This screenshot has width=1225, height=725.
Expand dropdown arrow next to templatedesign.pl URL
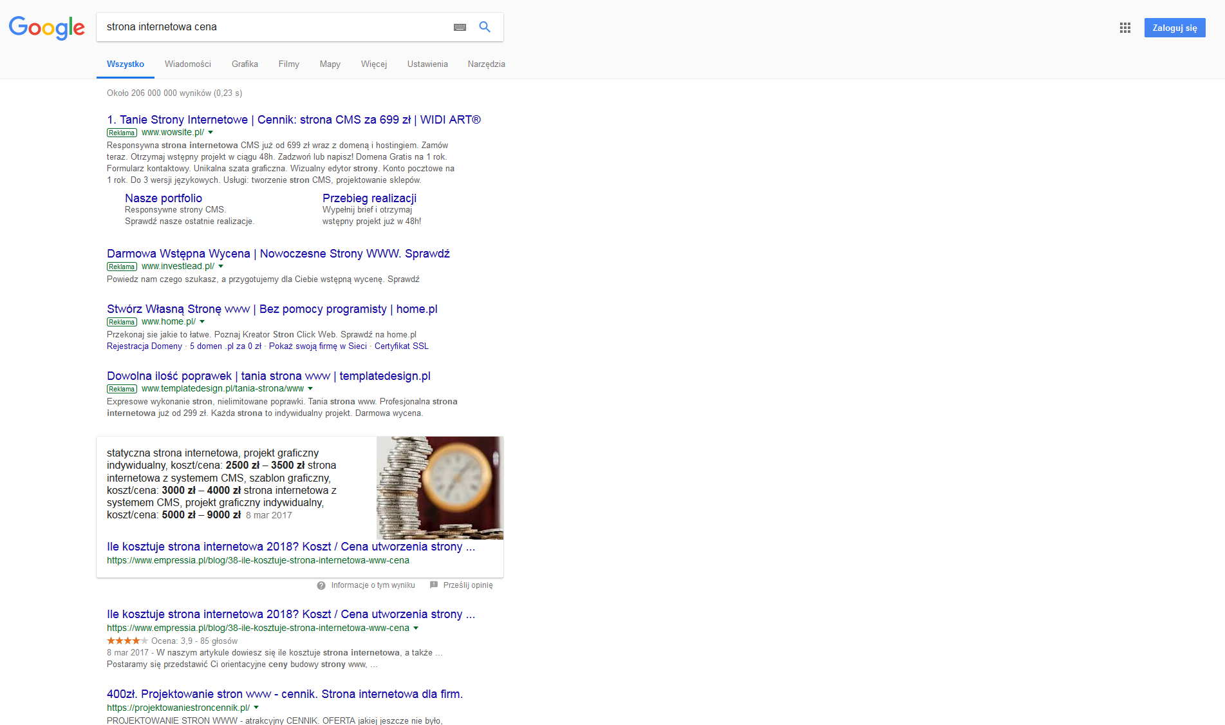[x=310, y=389]
